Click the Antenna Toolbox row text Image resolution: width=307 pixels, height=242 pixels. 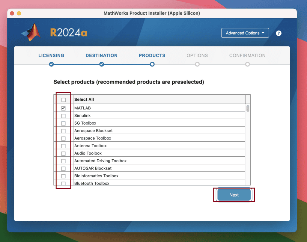pos(91,146)
